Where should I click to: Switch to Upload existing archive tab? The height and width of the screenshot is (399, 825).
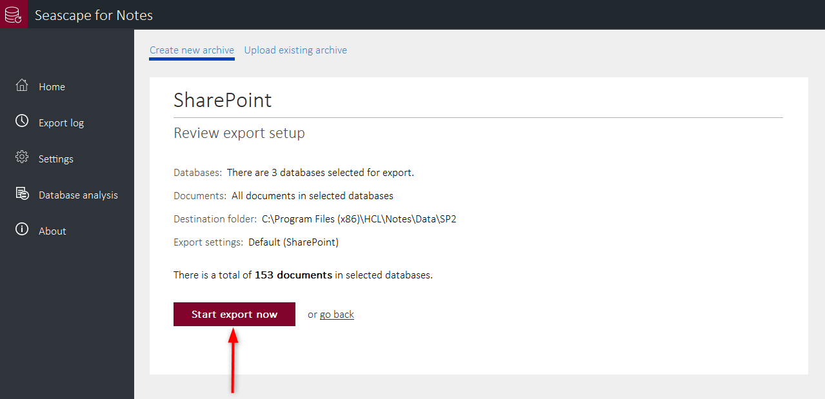(295, 50)
